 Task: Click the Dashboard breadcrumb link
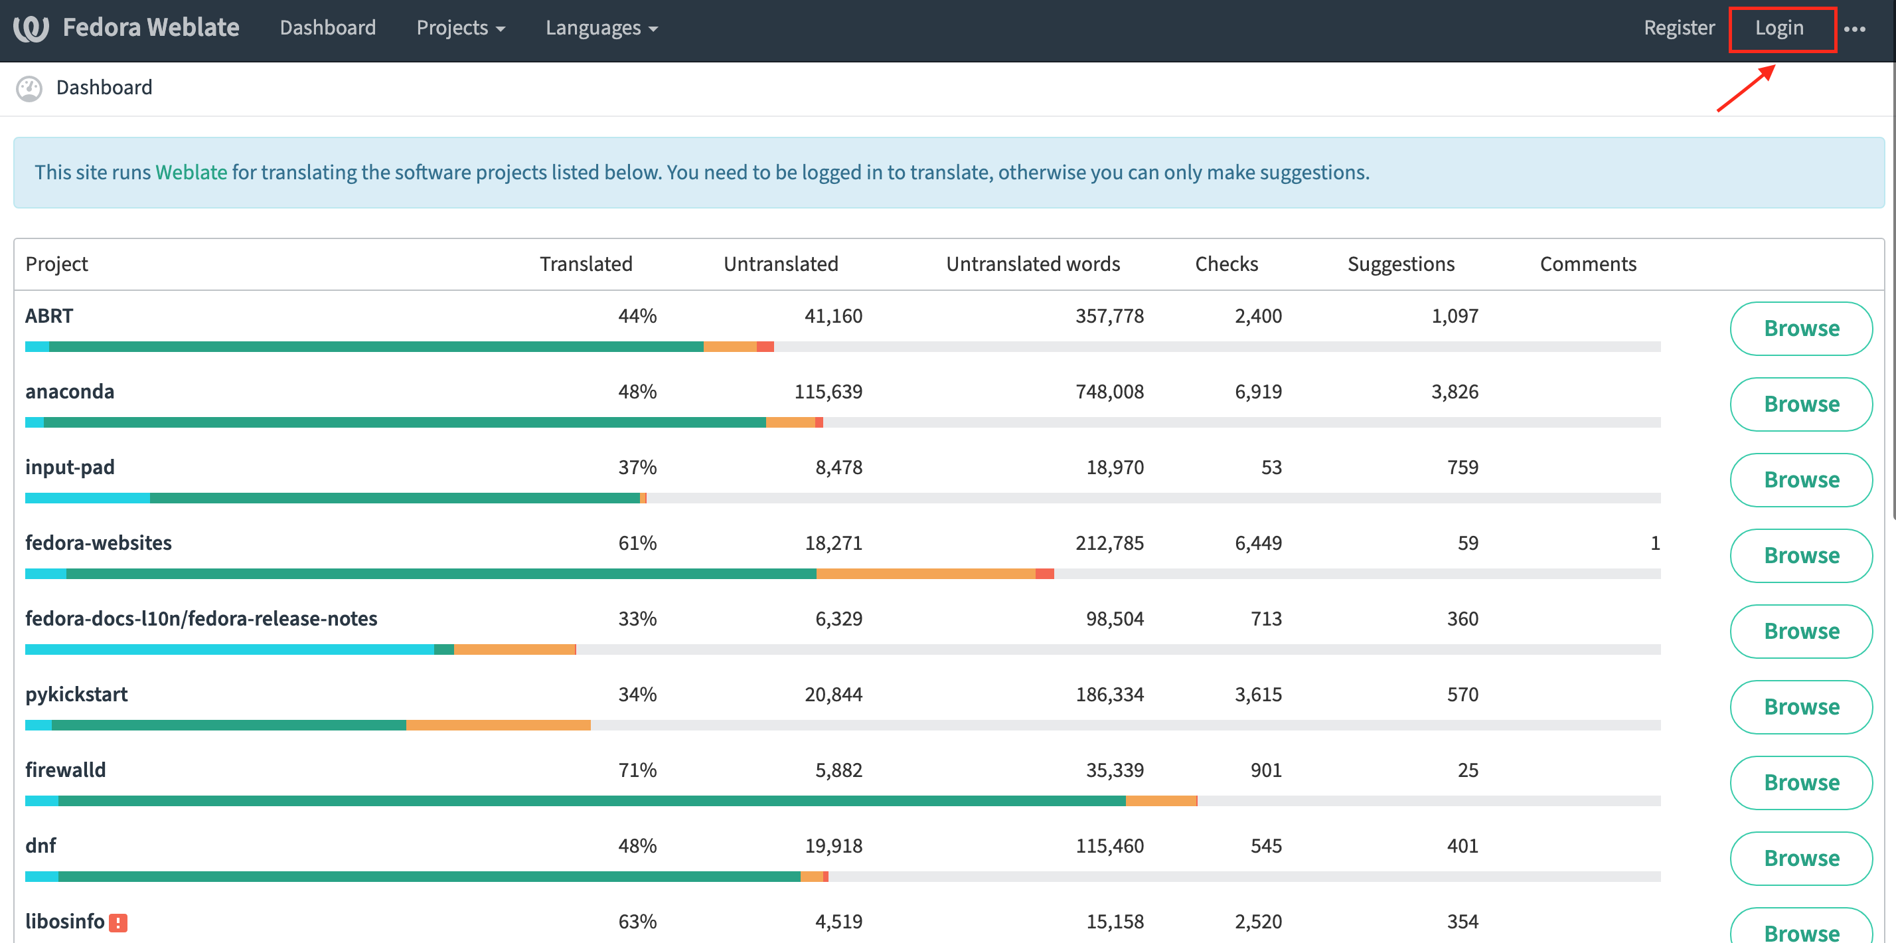[104, 88]
